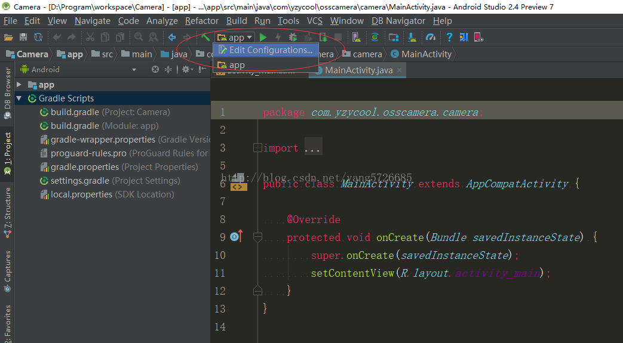Open the Refactor menu
The image size is (623, 343).
(x=202, y=21)
